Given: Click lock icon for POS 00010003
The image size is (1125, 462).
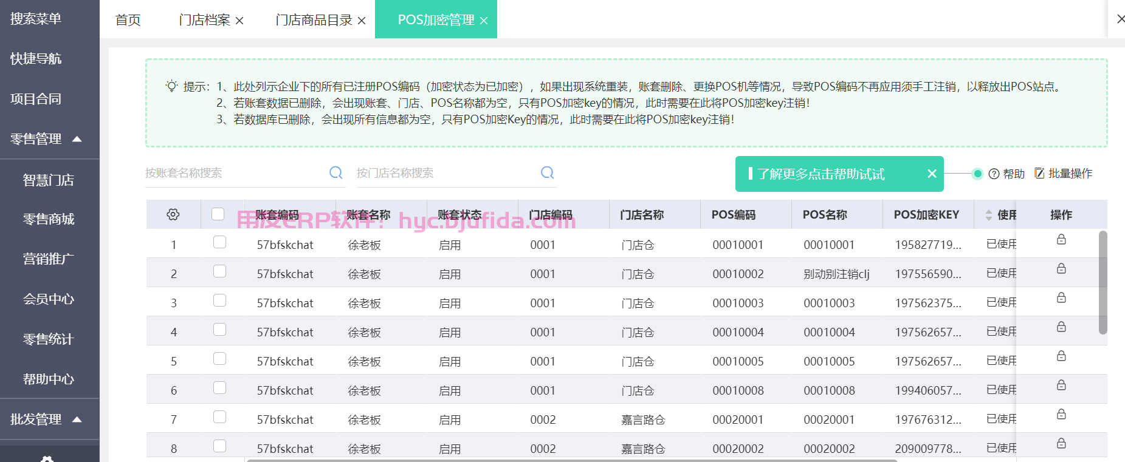Looking at the screenshot, I should coord(1061,297).
